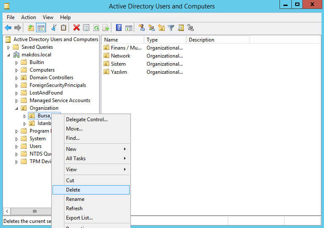Viewport: 324px width, 228px height.
Task: Open the Help menu
Action: (x=65, y=17)
